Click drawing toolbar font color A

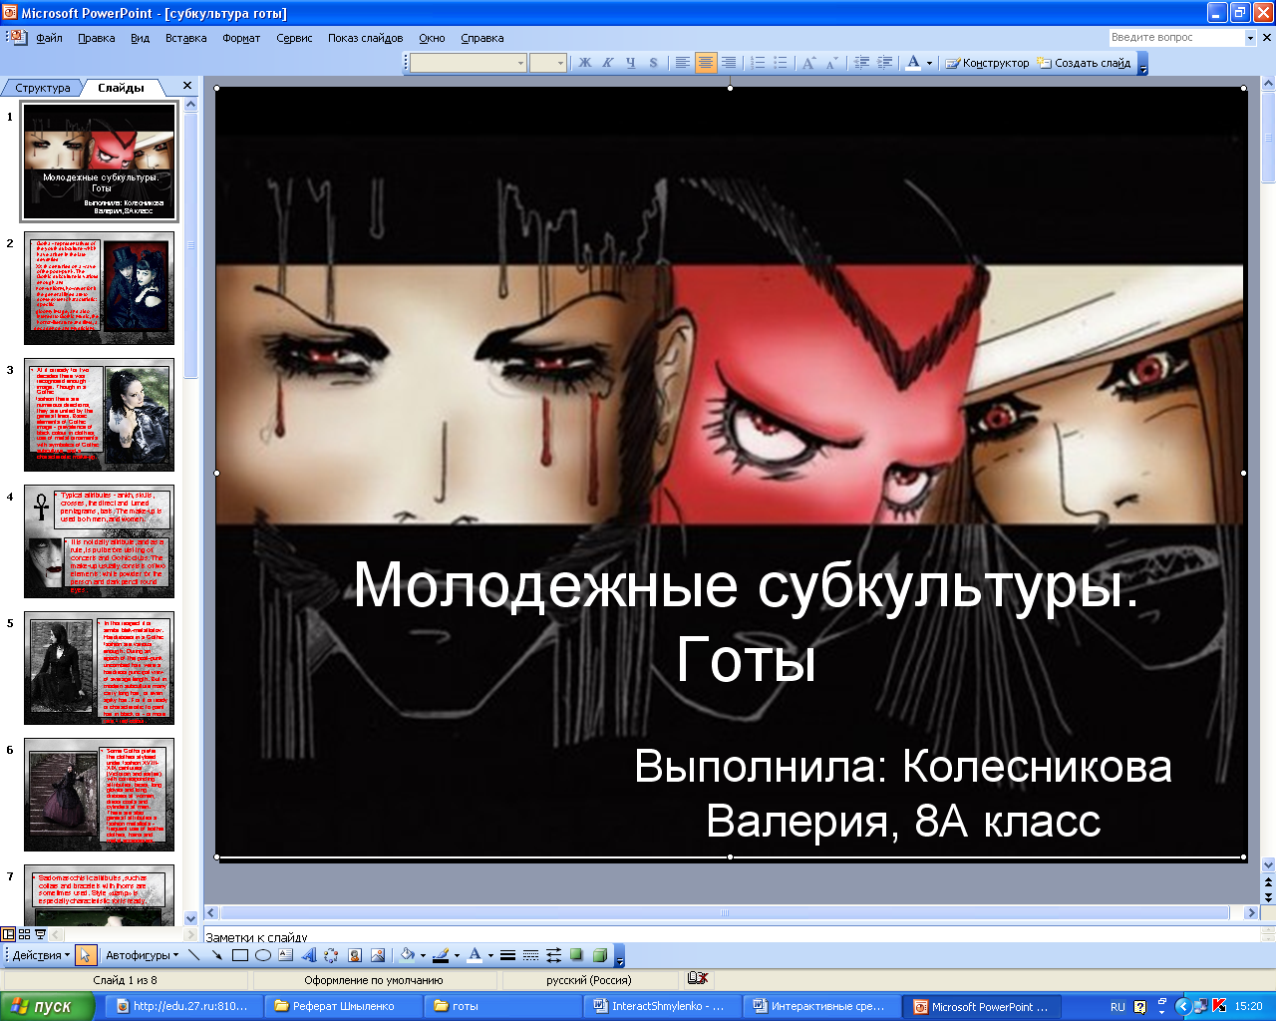pos(475,955)
